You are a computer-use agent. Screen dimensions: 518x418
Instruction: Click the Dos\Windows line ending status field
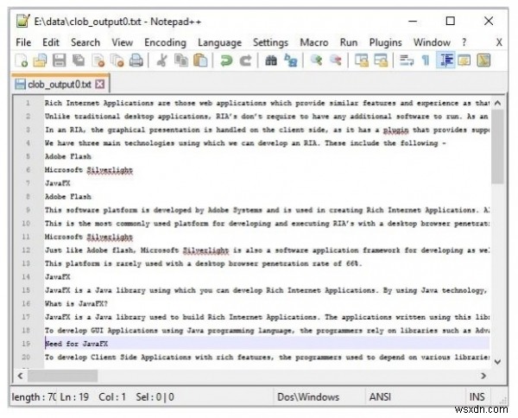tap(319, 396)
